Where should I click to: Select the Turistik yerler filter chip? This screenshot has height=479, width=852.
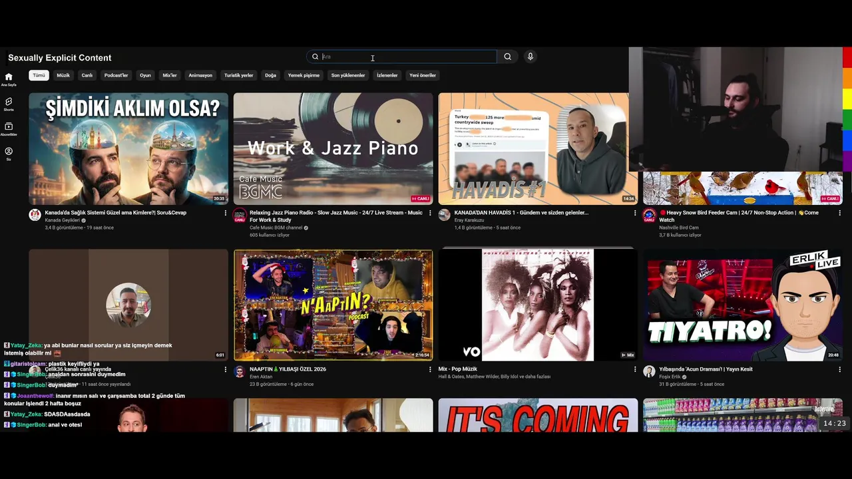point(238,75)
